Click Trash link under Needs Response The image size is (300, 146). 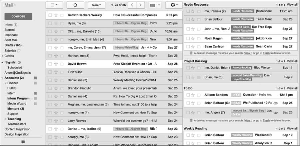[x=266, y=53]
